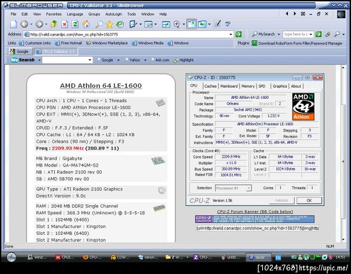Open History with the green clock icon
The width and height of the screenshot is (351, 274).
pyautogui.click(x=120, y=24)
